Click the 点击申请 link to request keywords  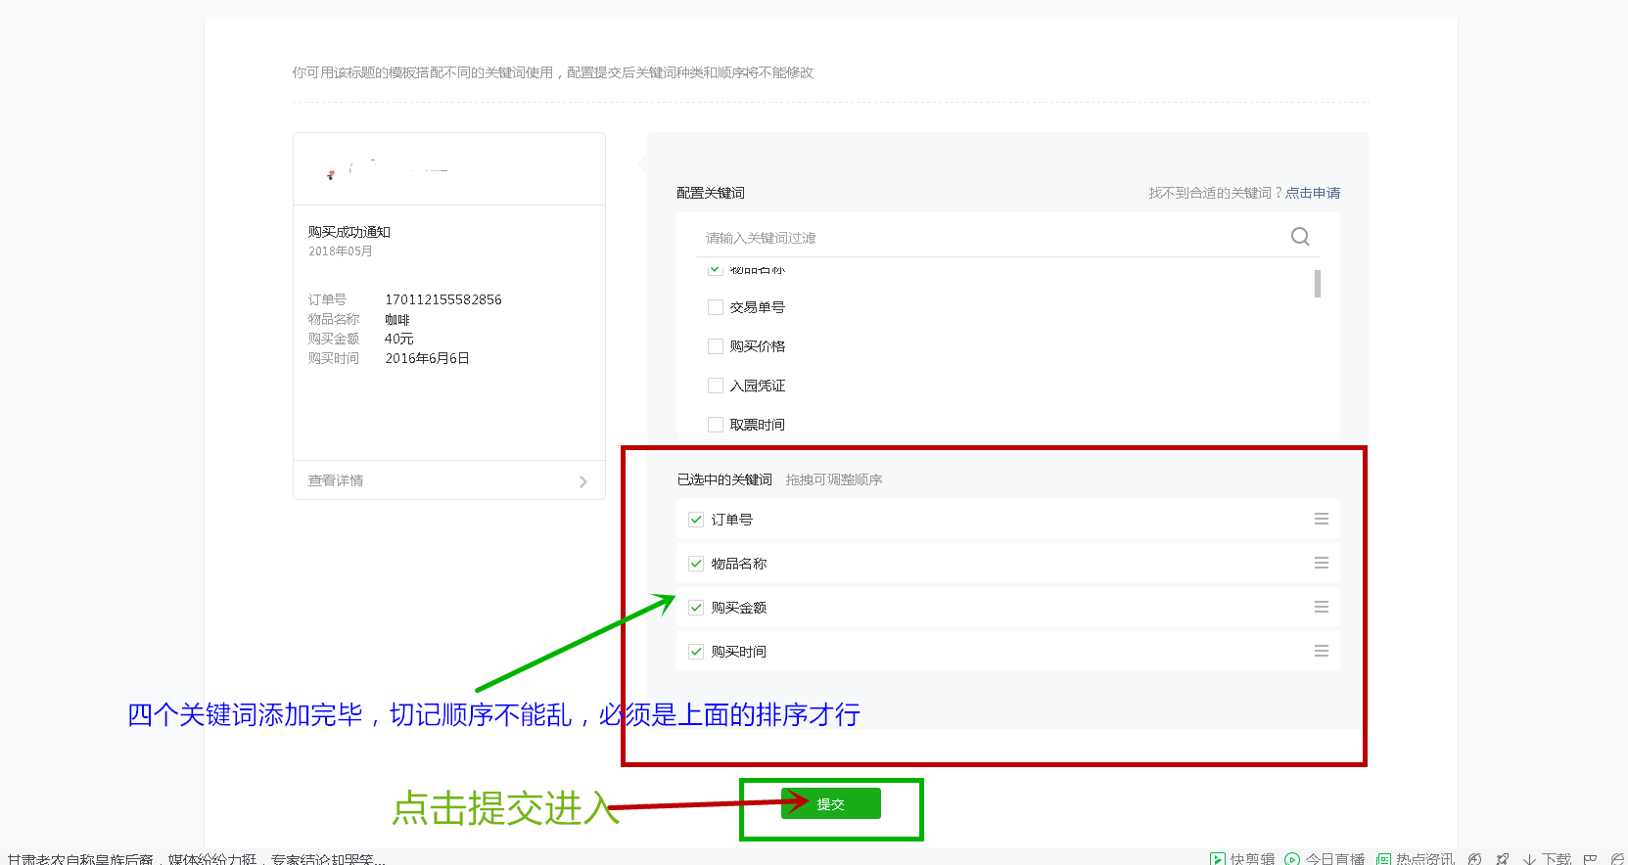point(1313,193)
